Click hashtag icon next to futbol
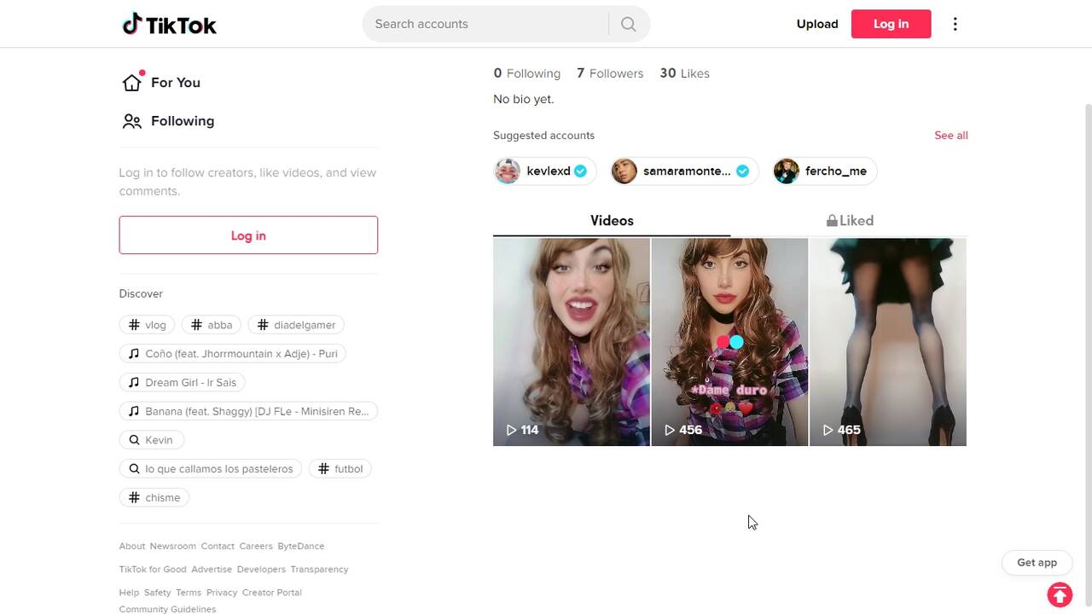 pyautogui.click(x=323, y=469)
